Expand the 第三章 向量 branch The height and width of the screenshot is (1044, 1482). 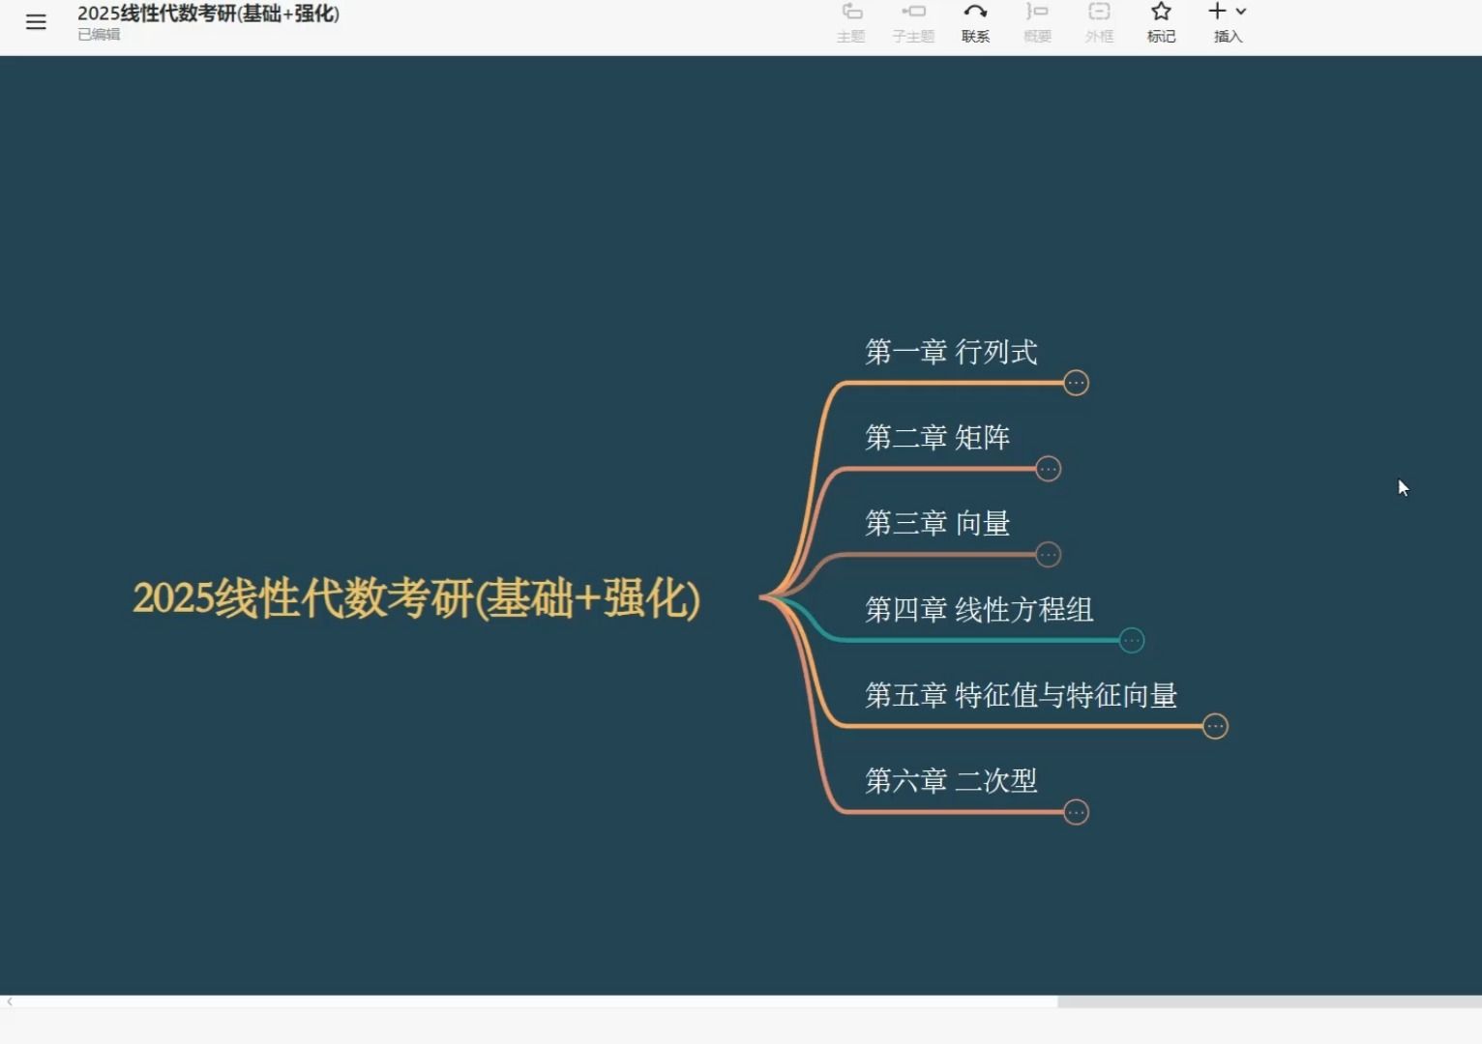click(x=1048, y=555)
